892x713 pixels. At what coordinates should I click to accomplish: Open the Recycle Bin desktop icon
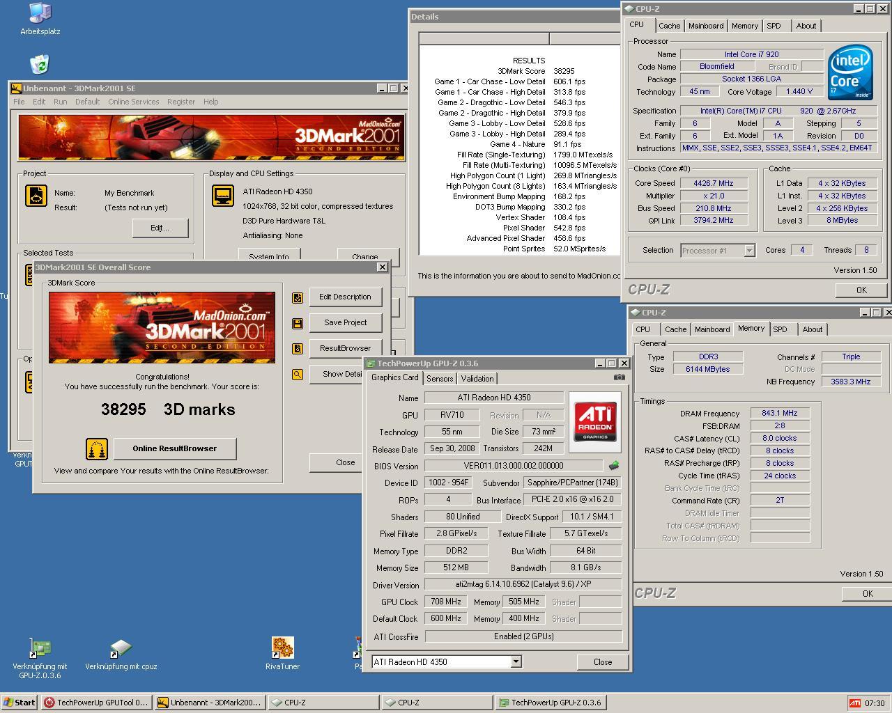tap(40, 65)
